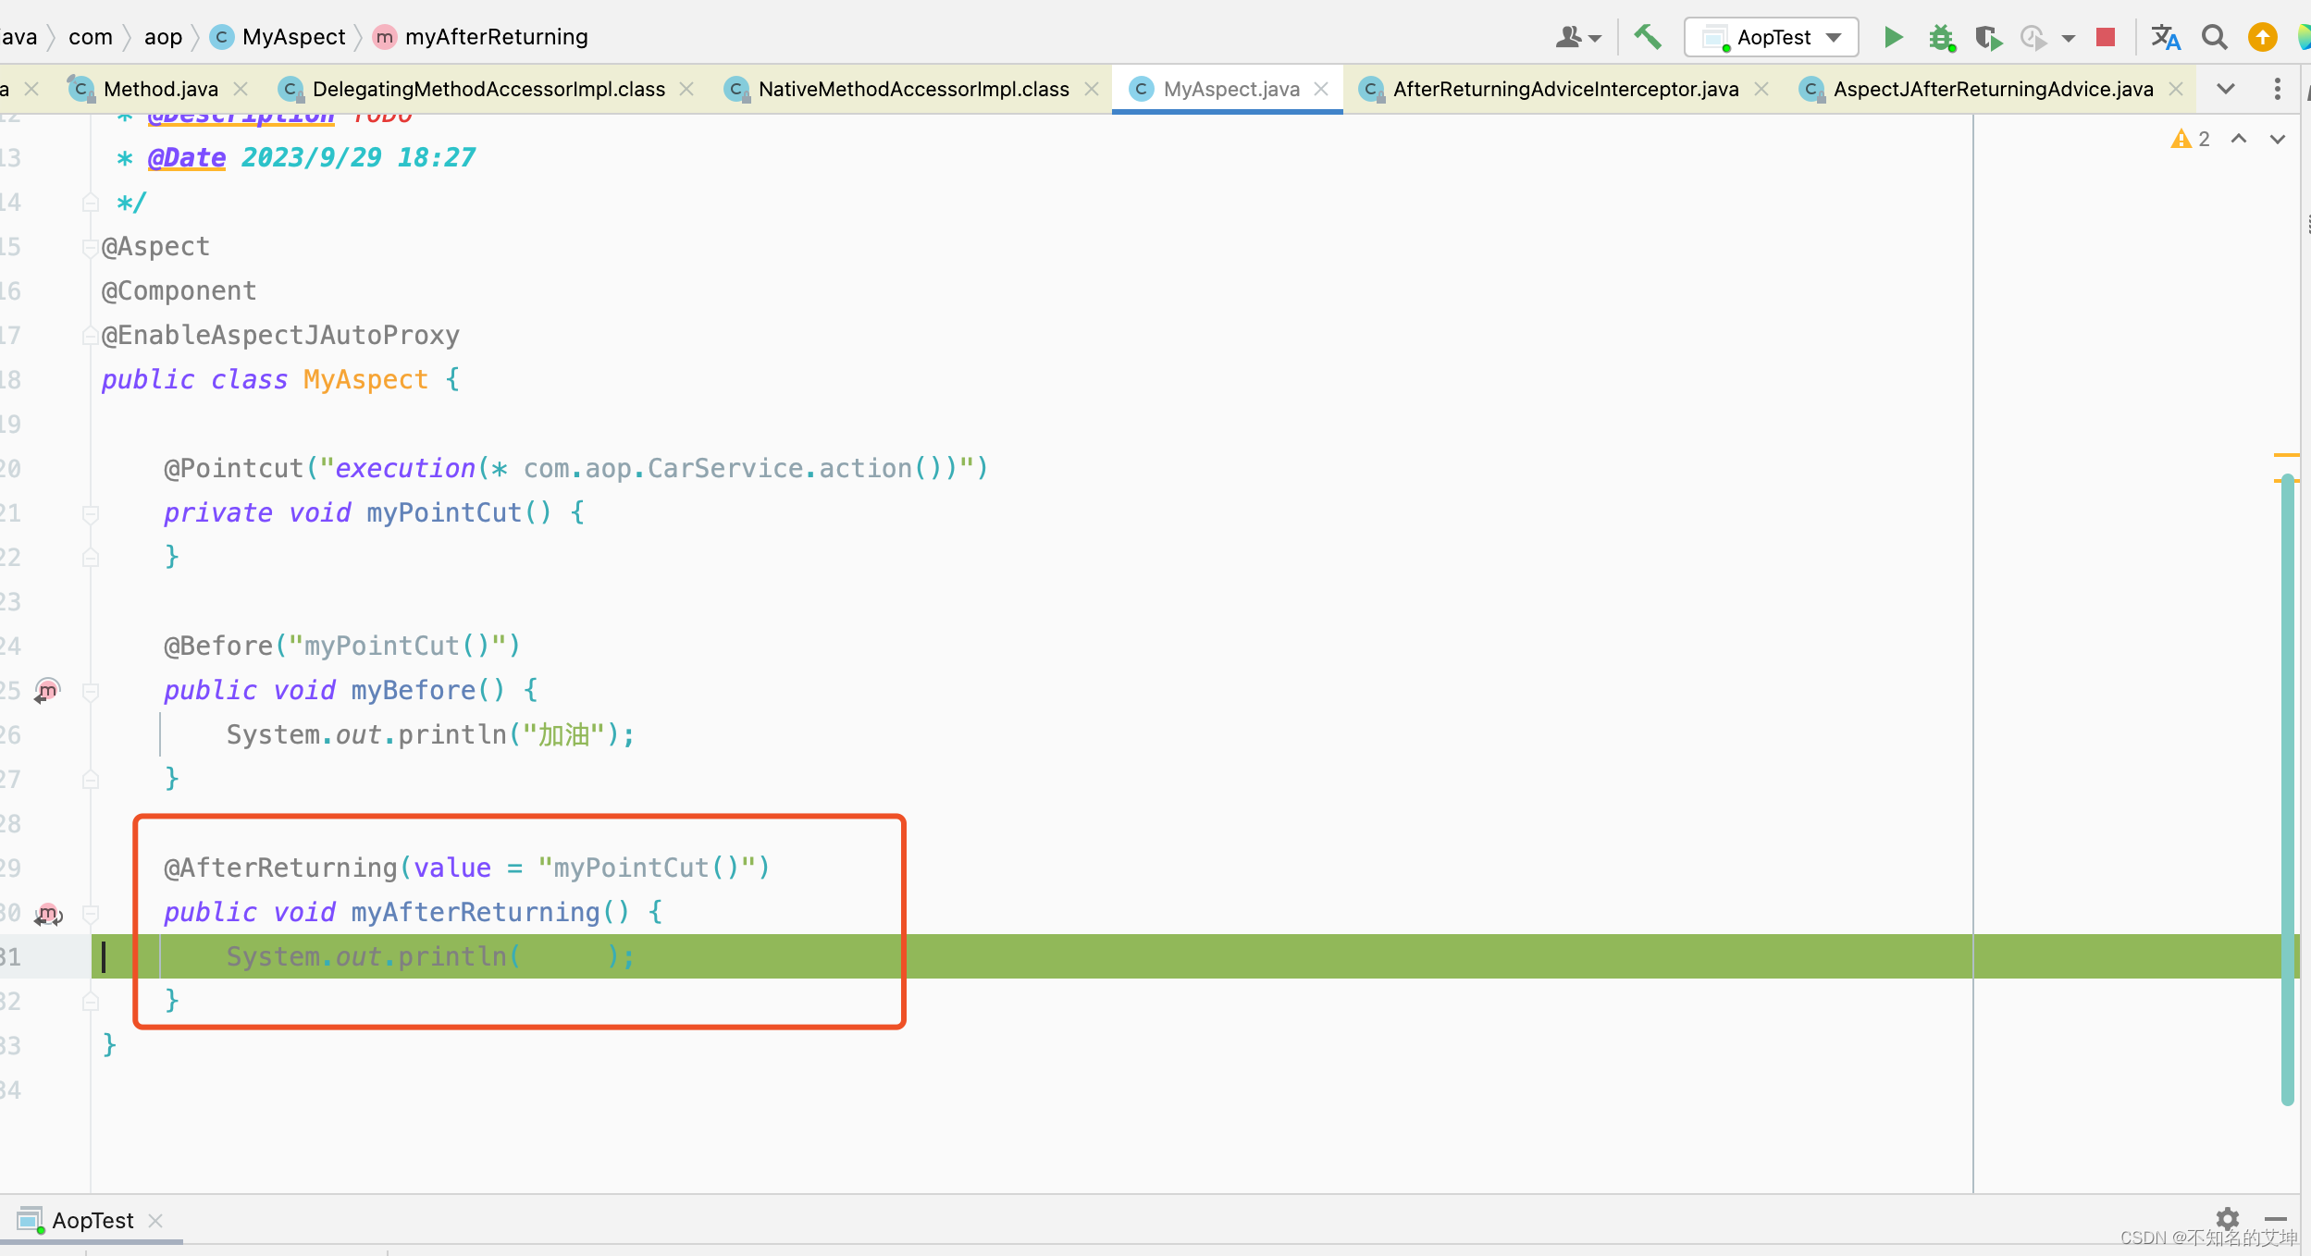Go to the previous highlighted problem
This screenshot has height=1256, width=2311.
(x=2239, y=139)
